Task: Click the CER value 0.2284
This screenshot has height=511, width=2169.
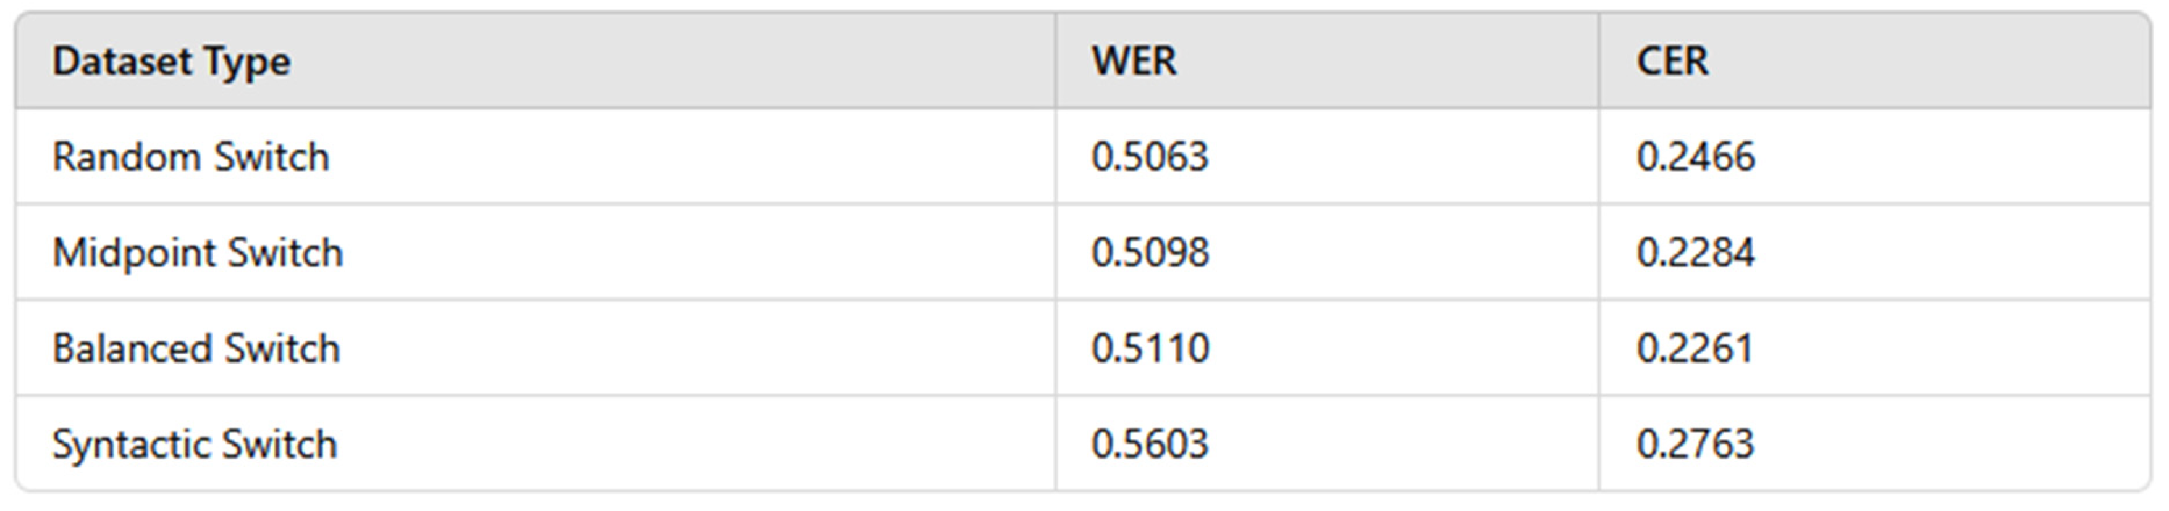Action: (x=1695, y=254)
